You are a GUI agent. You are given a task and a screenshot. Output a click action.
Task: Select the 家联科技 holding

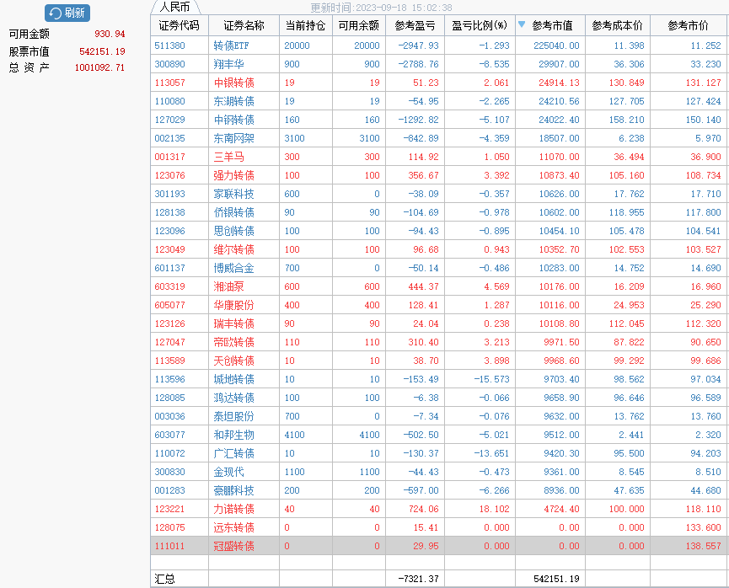coord(233,194)
